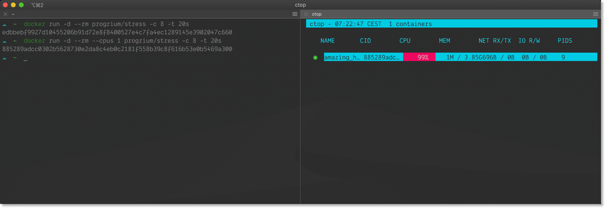Viewport: 605px width, 208px height.
Task: Open ctop pane hamburger menu
Action: (x=596, y=14)
